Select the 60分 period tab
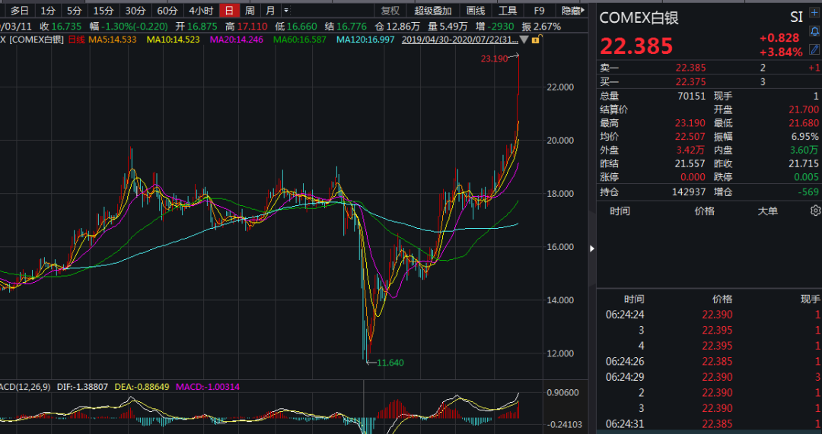Image resolution: width=822 pixels, height=434 pixels. coord(167,11)
